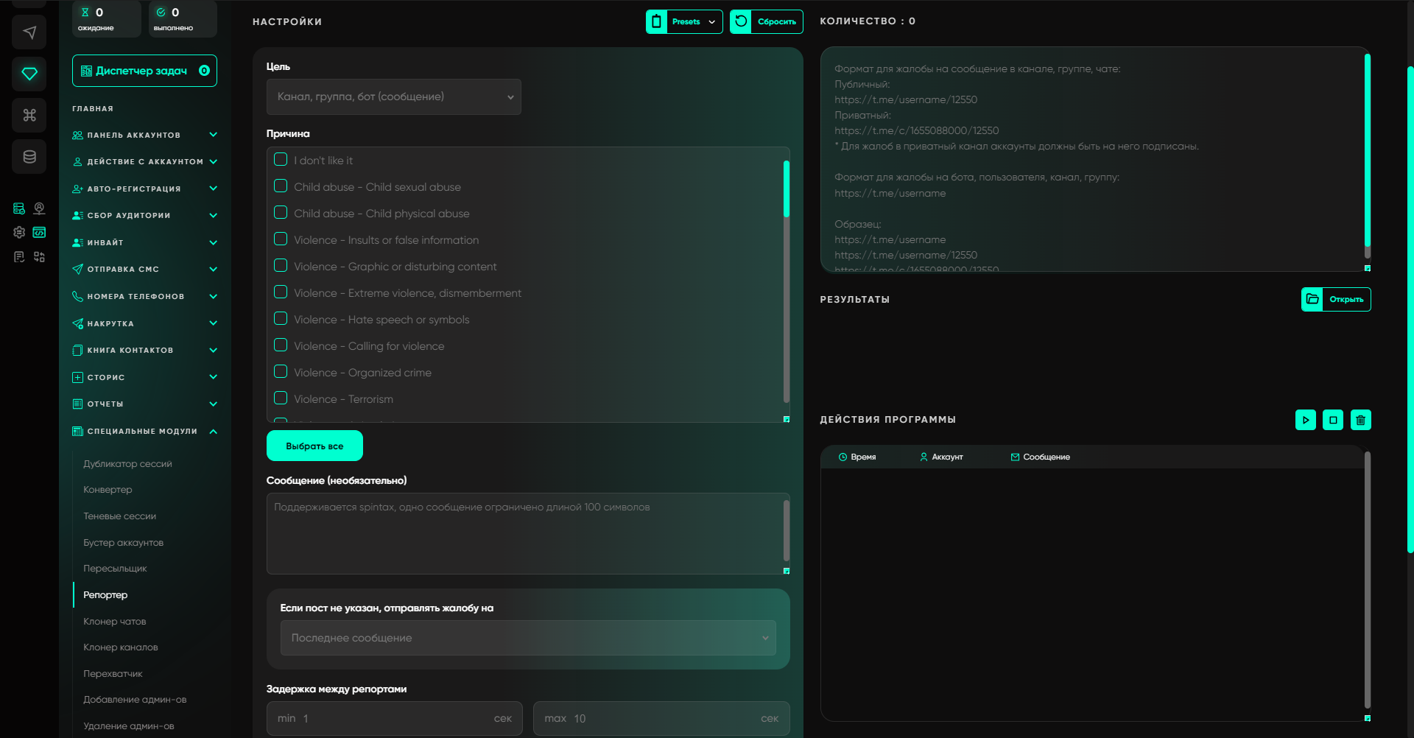Click the folder icon beside Открыть
Screen dimensions: 1414x738
coord(1314,299)
